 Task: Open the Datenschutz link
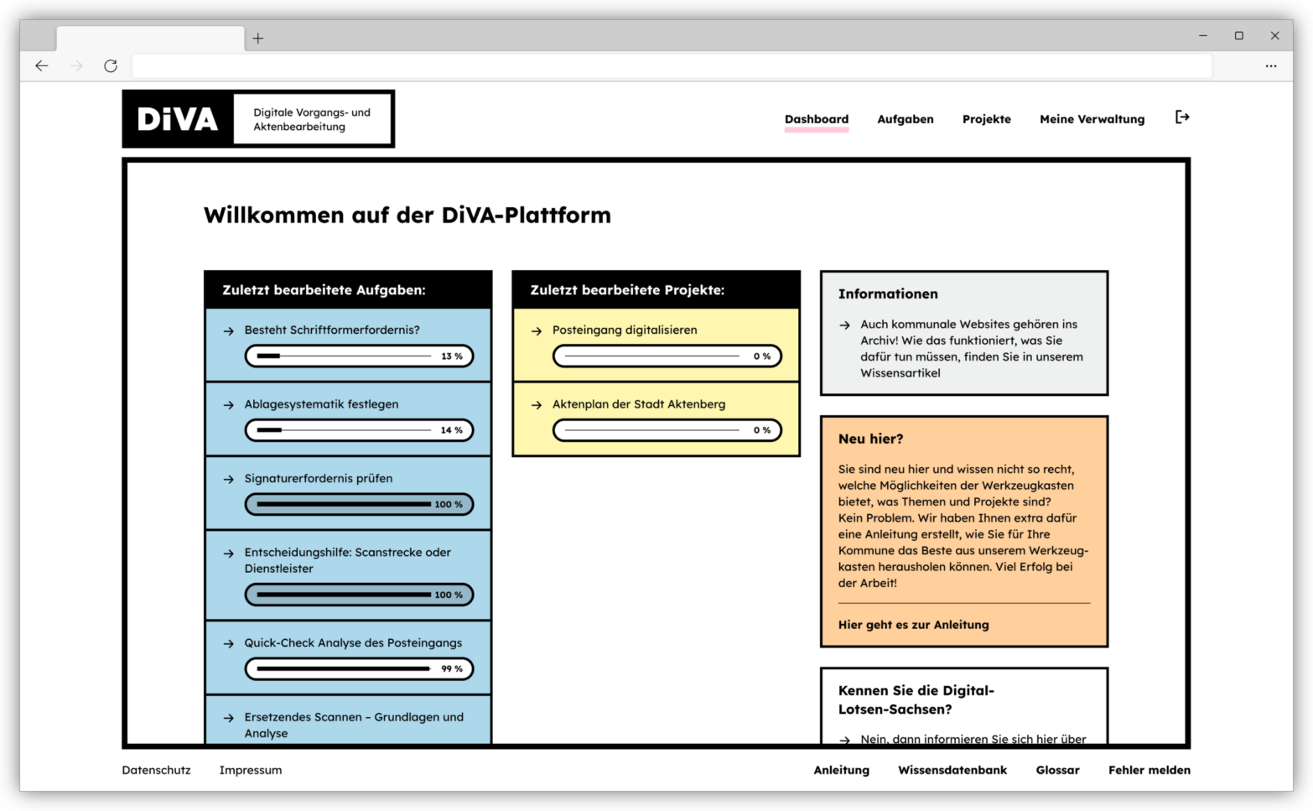click(156, 770)
